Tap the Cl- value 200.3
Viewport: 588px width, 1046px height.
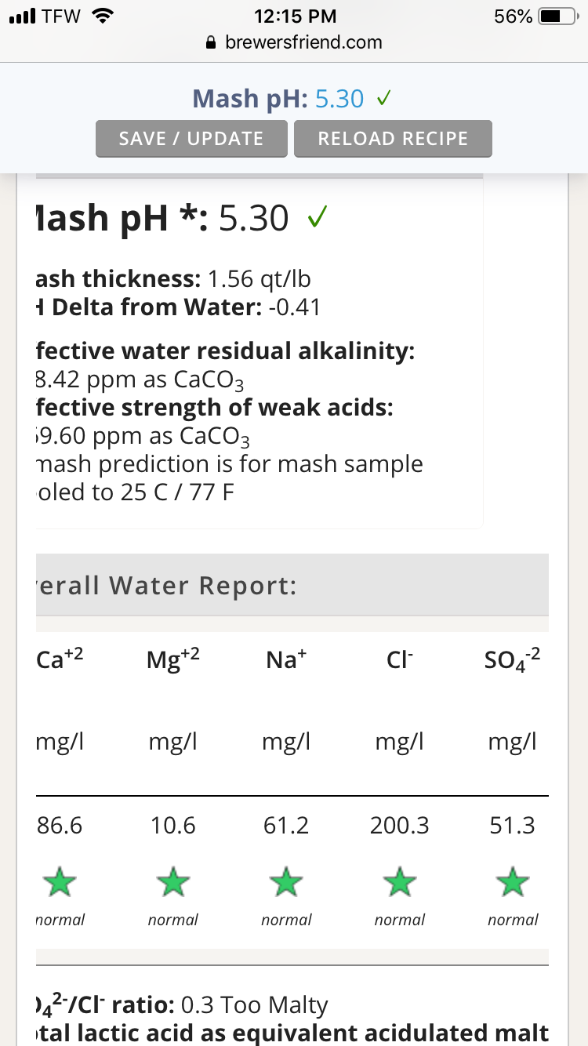(400, 826)
